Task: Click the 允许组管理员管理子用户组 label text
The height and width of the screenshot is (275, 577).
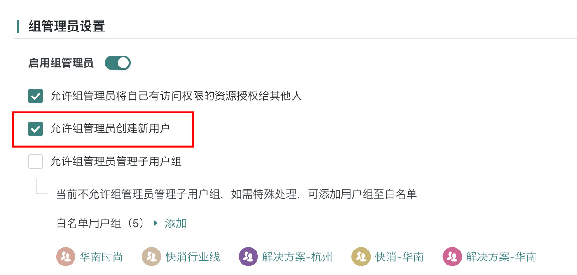Action: 116,162
